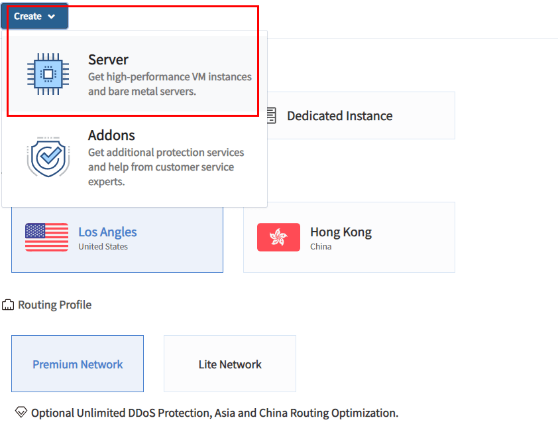
Task: Choose the Lite Network routing profile
Action: [230, 364]
